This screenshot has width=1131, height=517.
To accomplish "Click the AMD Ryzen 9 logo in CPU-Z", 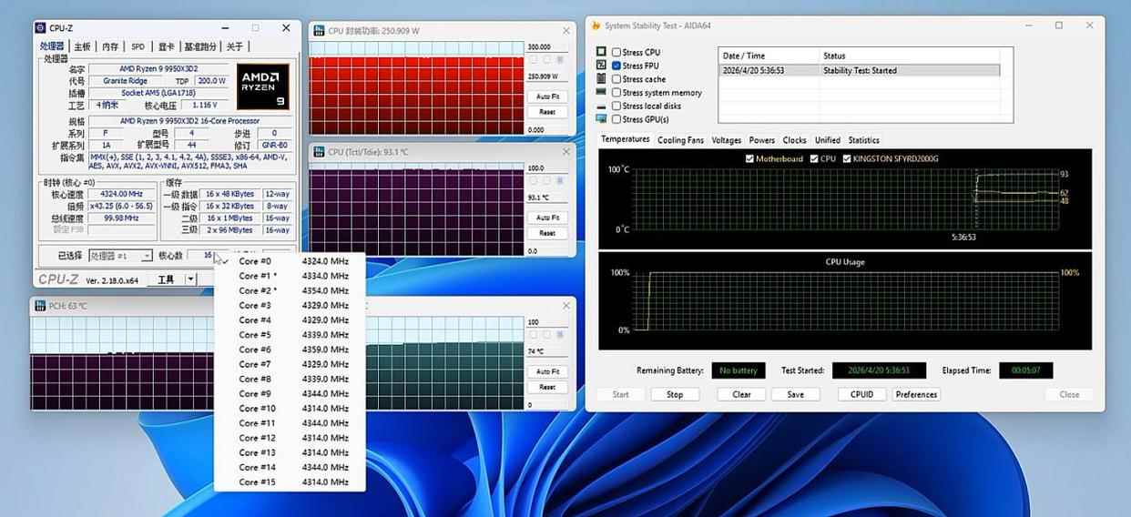I will [x=262, y=86].
